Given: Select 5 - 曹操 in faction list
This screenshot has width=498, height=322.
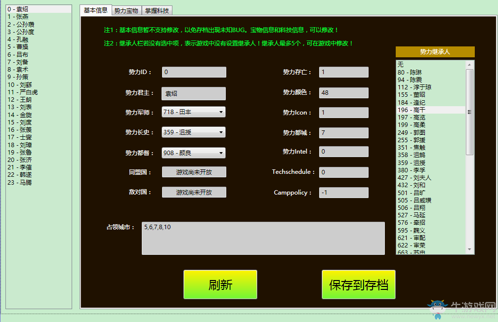Looking at the screenshot, I should pos(39,47).
